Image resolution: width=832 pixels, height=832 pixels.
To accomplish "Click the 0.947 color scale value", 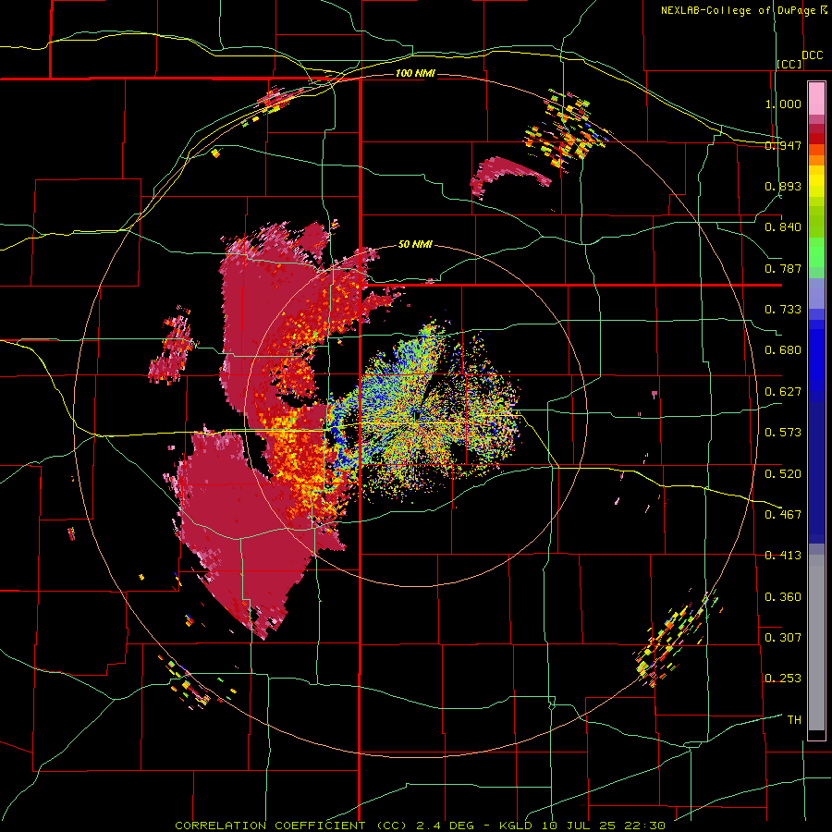I will coord(783,145).
